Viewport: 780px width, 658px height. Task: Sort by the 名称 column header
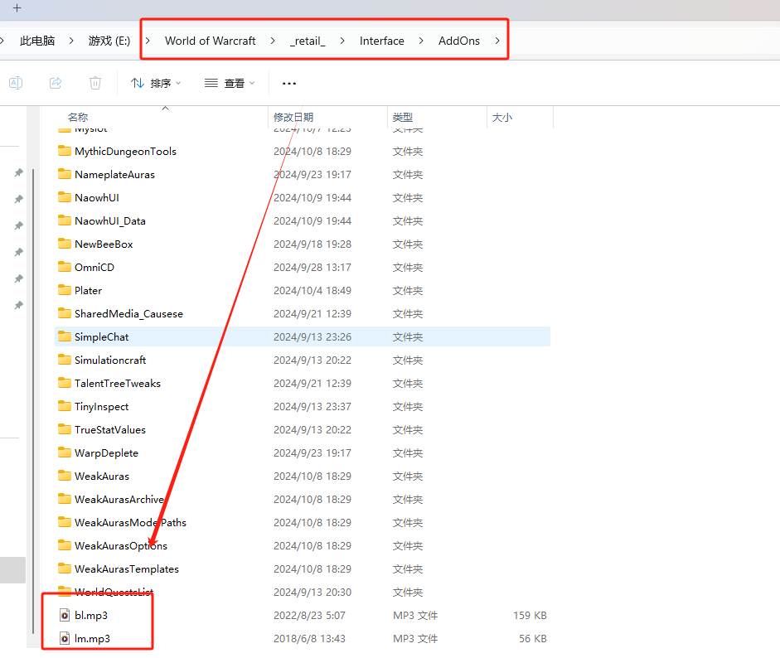click(x=78, y=118)
